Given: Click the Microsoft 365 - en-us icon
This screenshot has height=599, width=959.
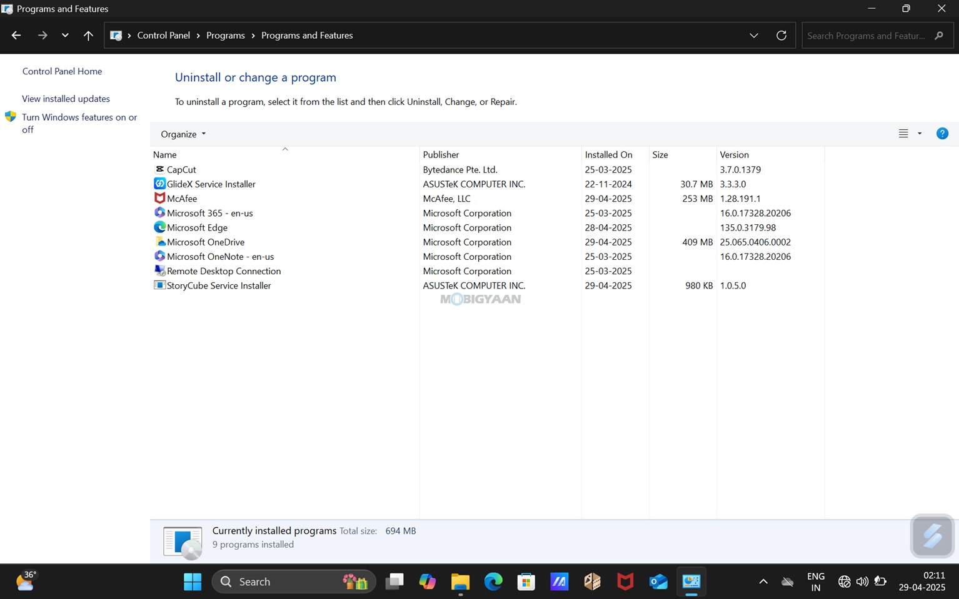Looking at the screenshot, I should [159, 212].
